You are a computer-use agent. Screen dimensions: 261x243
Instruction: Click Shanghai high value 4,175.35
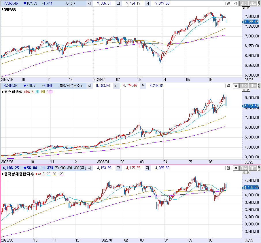click(133, 168)
